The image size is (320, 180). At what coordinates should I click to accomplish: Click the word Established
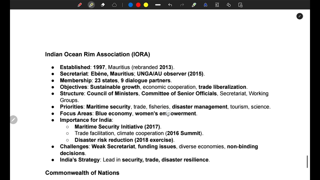(x=75, y=67)
